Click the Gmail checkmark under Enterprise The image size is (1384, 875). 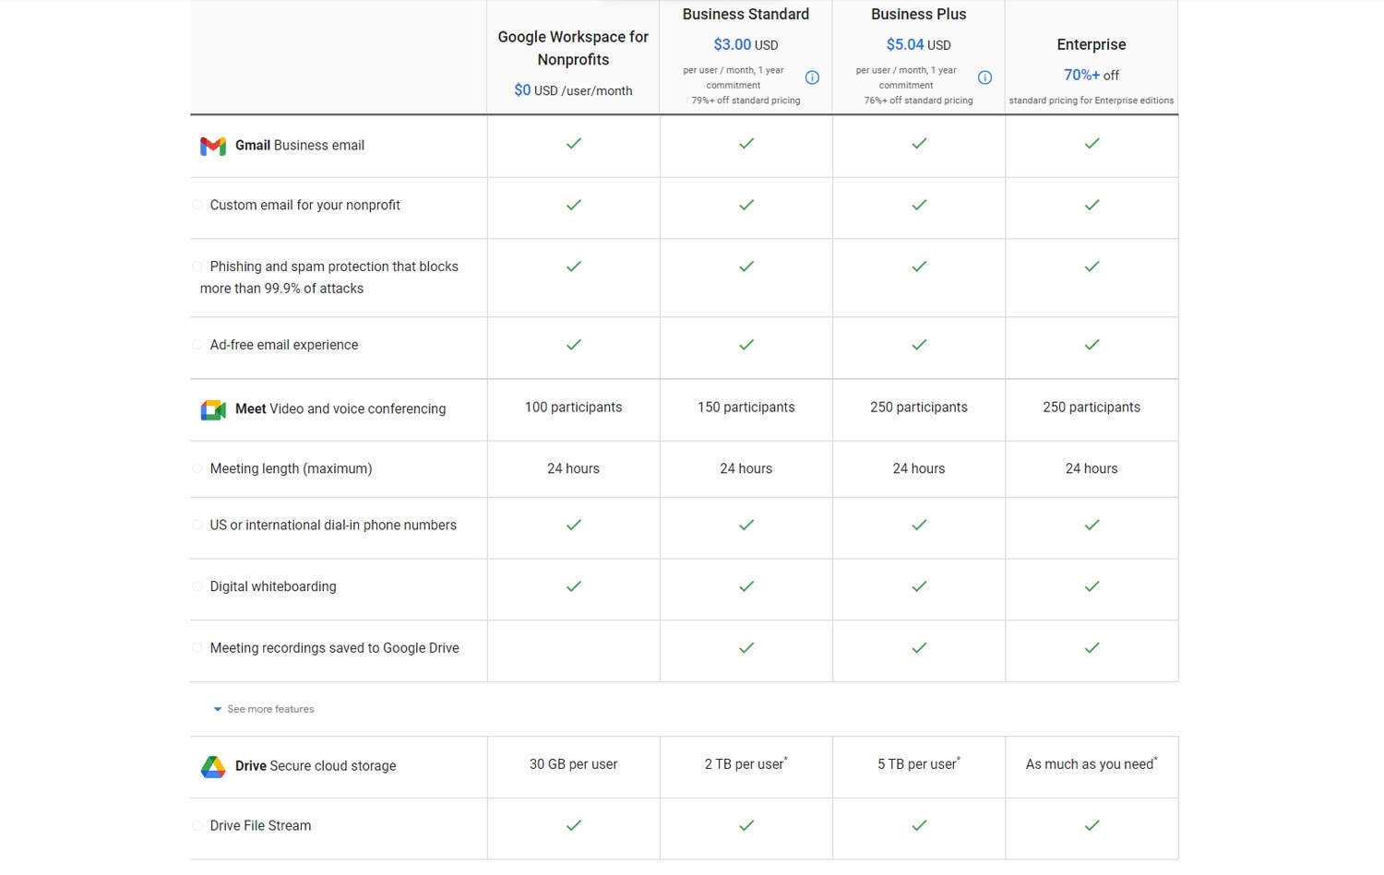tap(1092, 144)
